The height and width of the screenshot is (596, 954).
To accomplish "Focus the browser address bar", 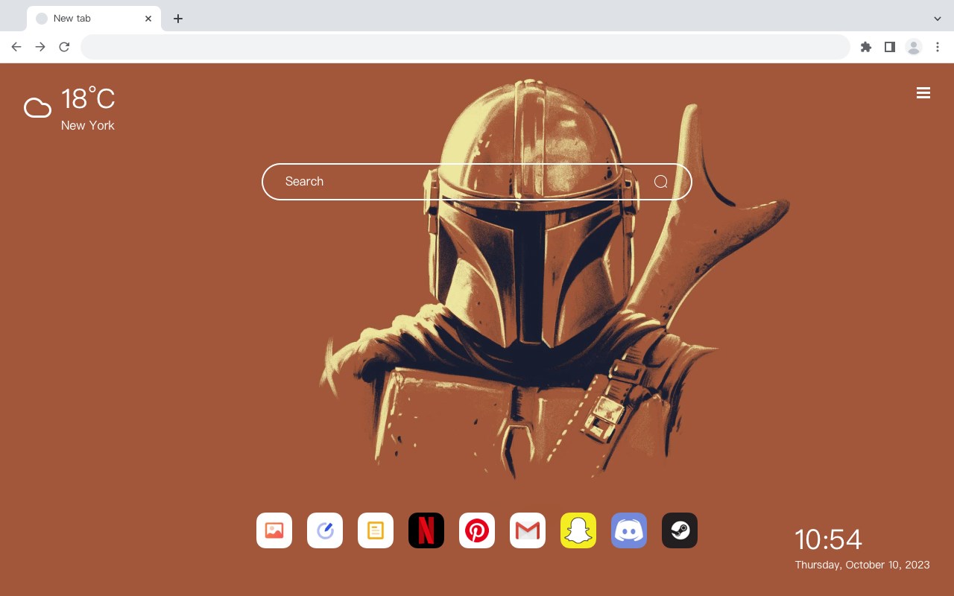I will coord(465,47).
